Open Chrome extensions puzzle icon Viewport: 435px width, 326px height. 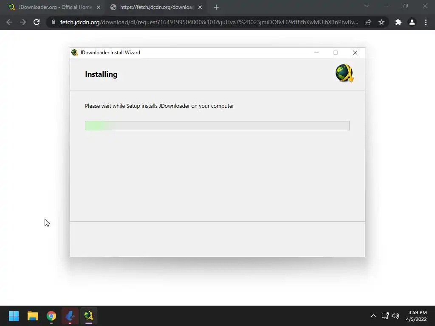click(398, 22)
